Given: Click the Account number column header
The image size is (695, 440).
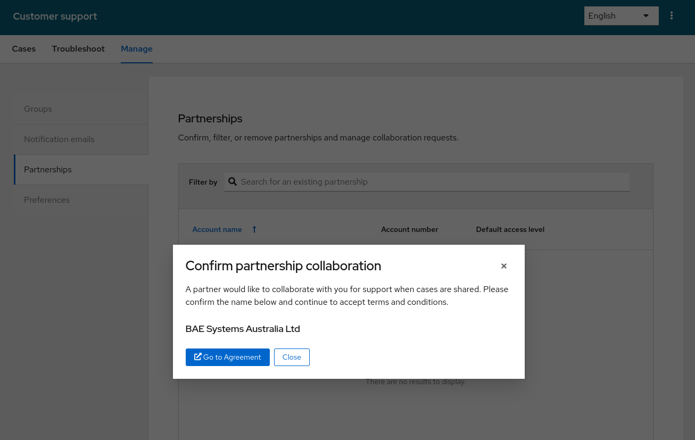Looking at the screenshot, I should pyautogui.click(x=410, y=229).
